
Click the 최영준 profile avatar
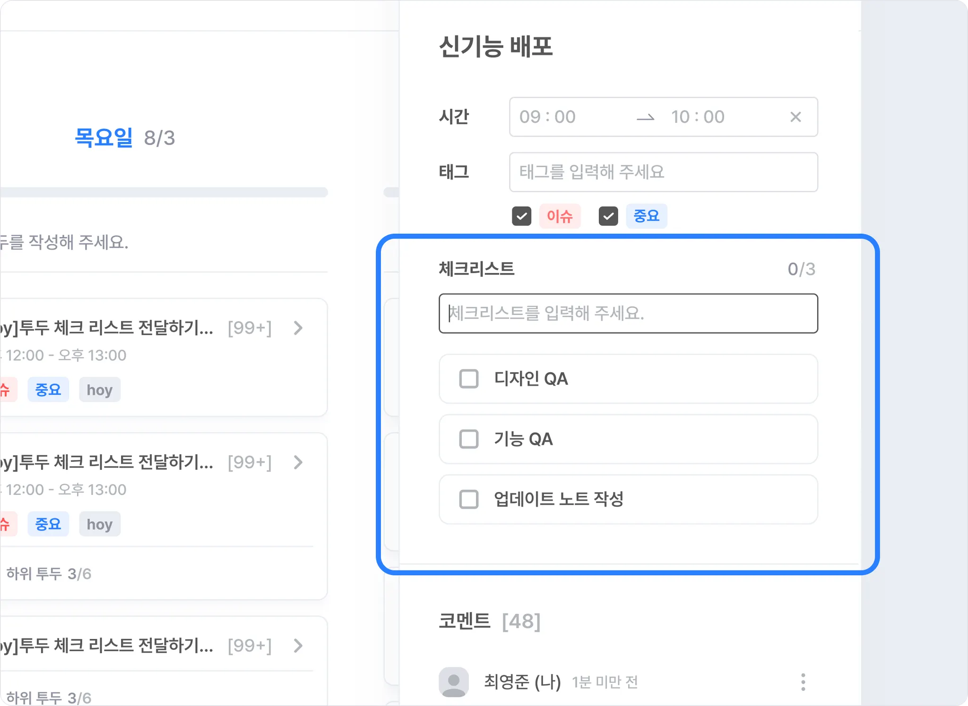pyautogui.click(x=453, y=682)
